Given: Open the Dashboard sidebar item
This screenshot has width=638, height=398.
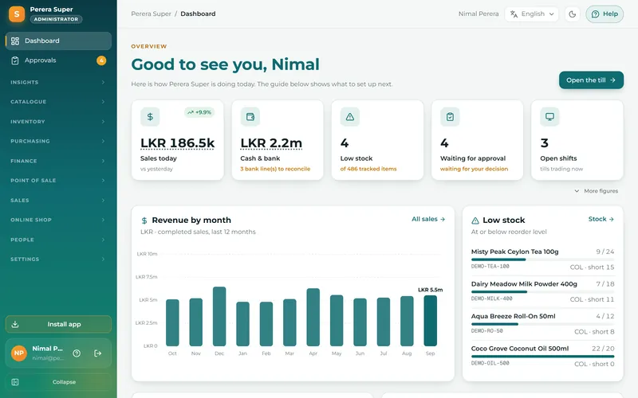Looking at the screenshot, I should pyautogui.click(x=58, y=41).
